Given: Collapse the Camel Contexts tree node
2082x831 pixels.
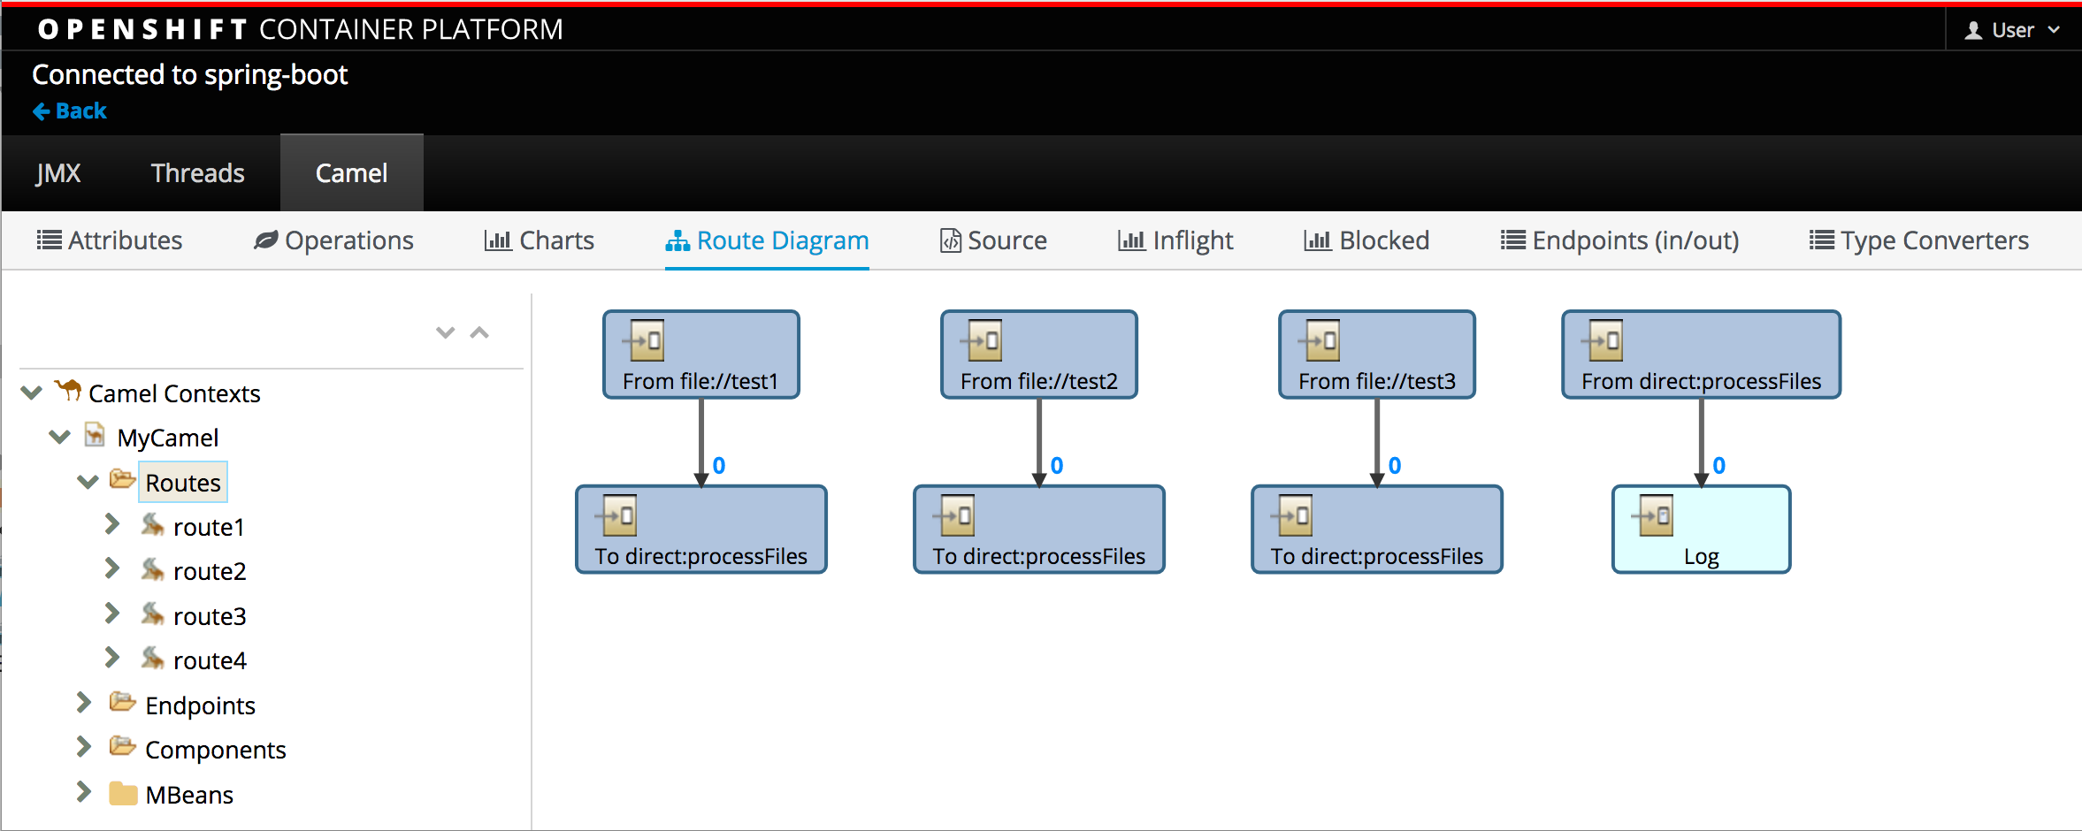Looking at the screenshot, I should tap(32, 392).
